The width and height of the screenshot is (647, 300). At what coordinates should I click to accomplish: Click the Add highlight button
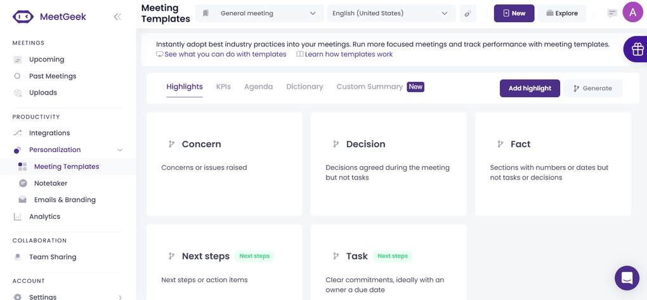(x=530, y=88)
